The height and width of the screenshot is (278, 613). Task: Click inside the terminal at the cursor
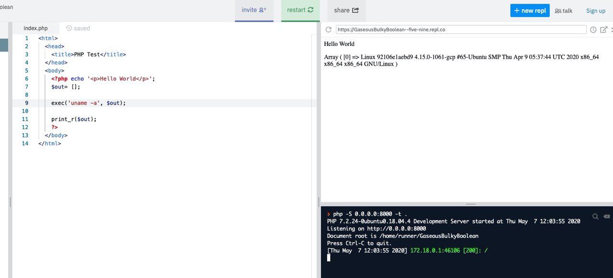(x=329, y=257)
